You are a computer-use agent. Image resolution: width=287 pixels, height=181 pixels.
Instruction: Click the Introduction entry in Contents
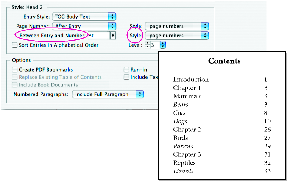(191, 80)
